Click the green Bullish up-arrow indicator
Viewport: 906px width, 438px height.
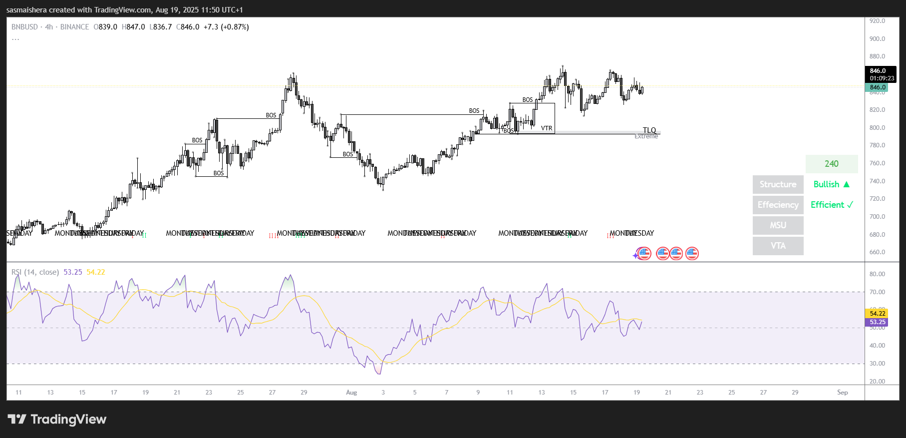point(831,184)
